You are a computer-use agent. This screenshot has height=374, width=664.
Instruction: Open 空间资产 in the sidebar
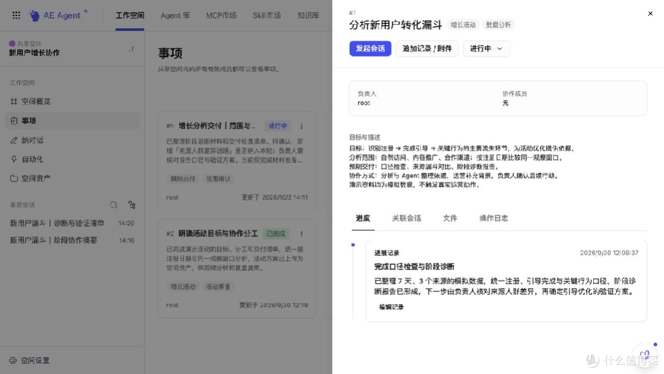click(73, 178)
